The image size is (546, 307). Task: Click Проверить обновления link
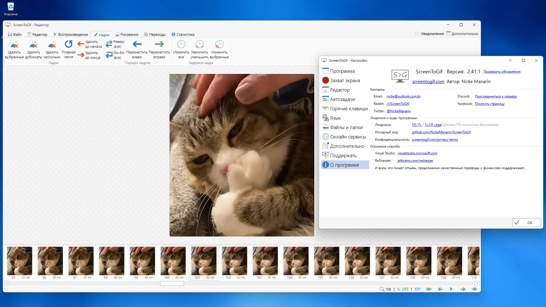click(502, 72)
